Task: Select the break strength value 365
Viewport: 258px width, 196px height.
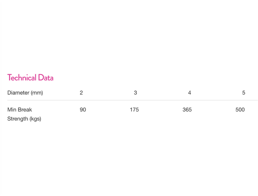Action: (x=187, y=110)
